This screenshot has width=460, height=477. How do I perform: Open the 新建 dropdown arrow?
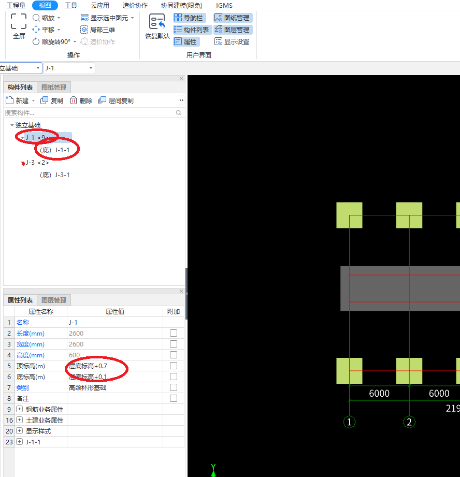[x=34, y=100]
